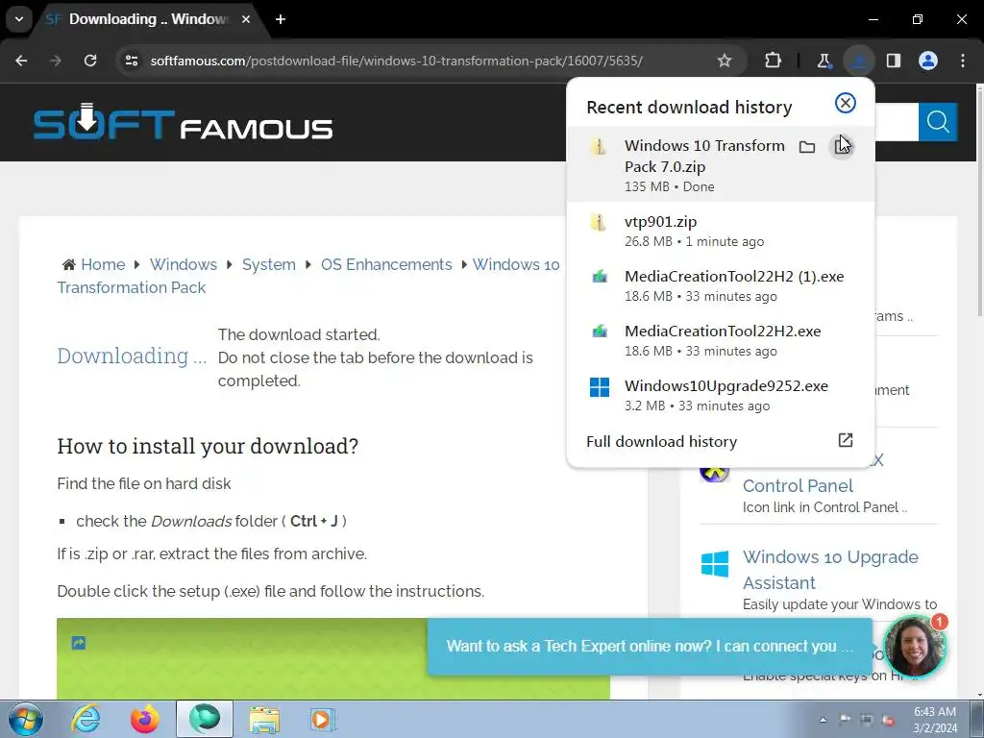Open the Windows breadcrumb link
This screenshot has height=738, width=984.
(x=184, y=265)
